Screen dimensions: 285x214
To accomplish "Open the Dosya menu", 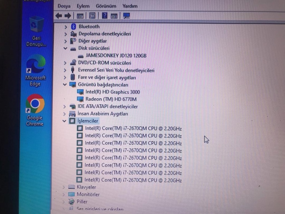I will 64,6.
